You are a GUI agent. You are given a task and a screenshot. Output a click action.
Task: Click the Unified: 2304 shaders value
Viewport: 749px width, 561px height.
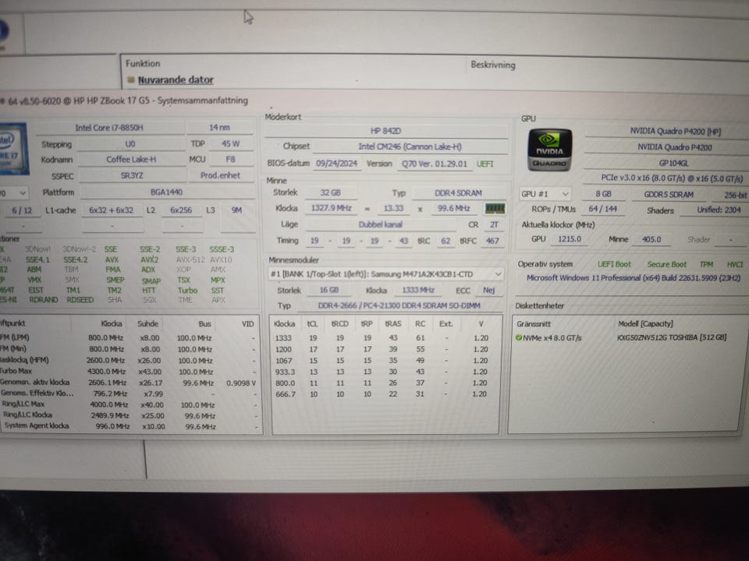719,210
